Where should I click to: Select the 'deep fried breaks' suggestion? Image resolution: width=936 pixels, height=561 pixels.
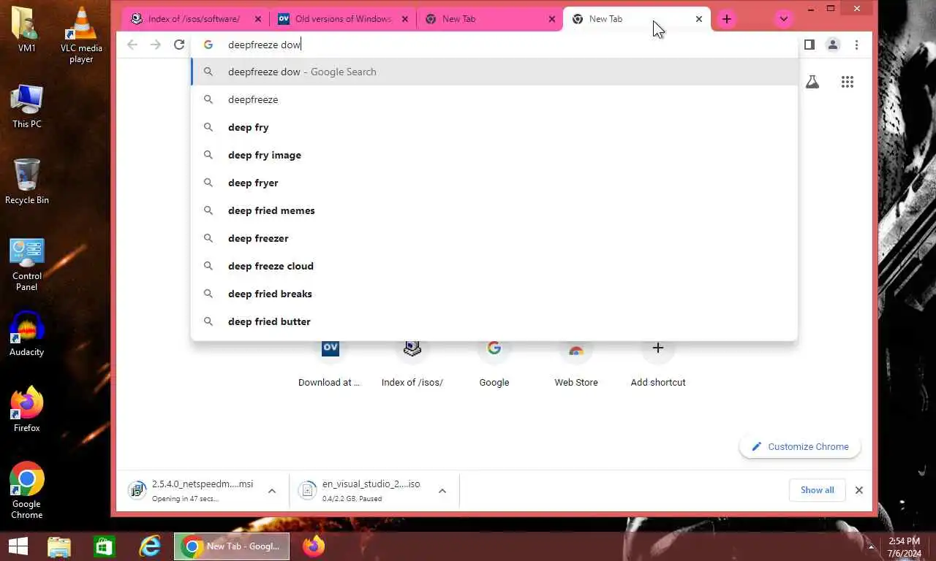click(494, 294)
